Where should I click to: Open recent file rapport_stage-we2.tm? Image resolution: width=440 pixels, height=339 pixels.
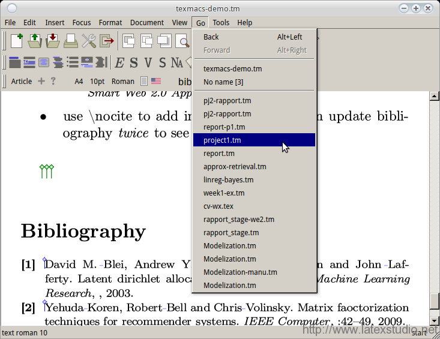(x=255, y=219)
